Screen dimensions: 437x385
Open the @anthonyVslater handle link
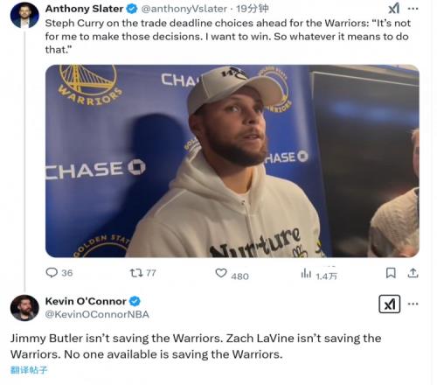coord(184,9)
